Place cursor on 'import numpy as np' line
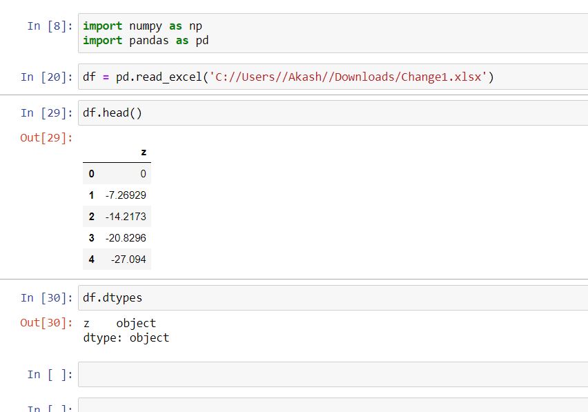Screen dimensions: 588x412 (142, 26)
